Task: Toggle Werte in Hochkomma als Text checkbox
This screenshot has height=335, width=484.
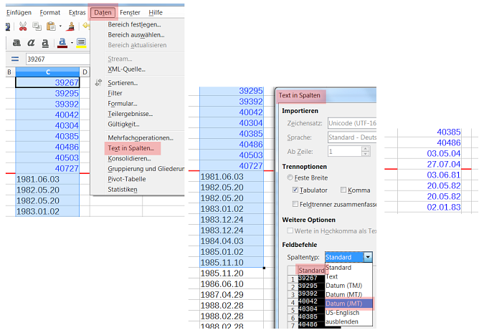Action: pos(290,230)
